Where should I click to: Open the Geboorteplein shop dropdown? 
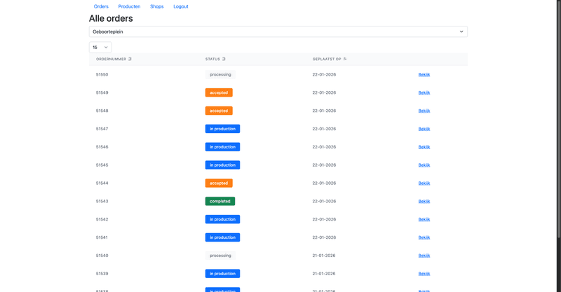tap(278, 32)
